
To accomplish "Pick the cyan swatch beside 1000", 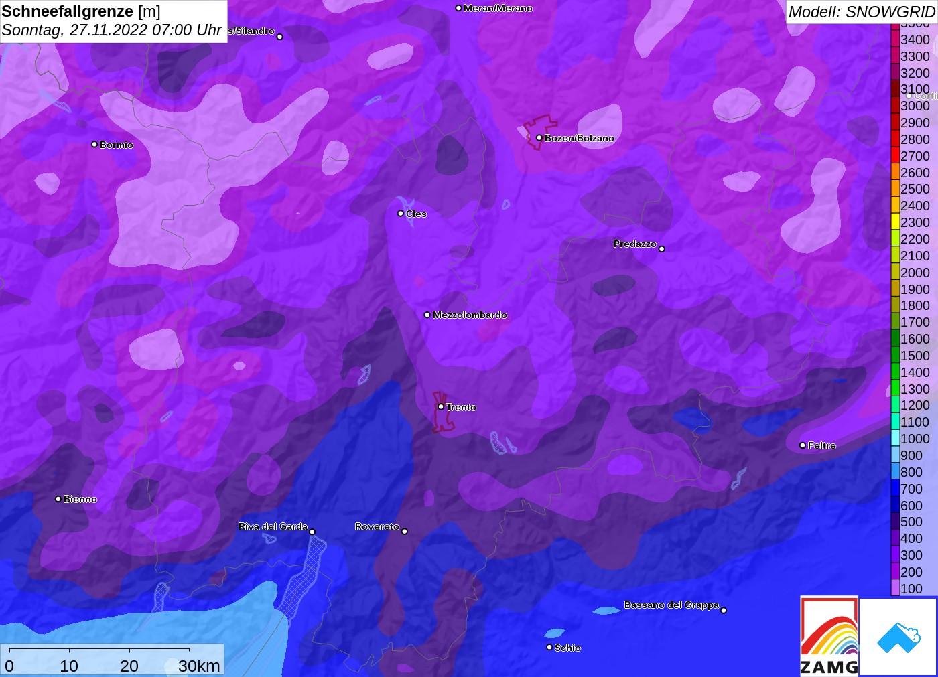I will pos(895,438).
